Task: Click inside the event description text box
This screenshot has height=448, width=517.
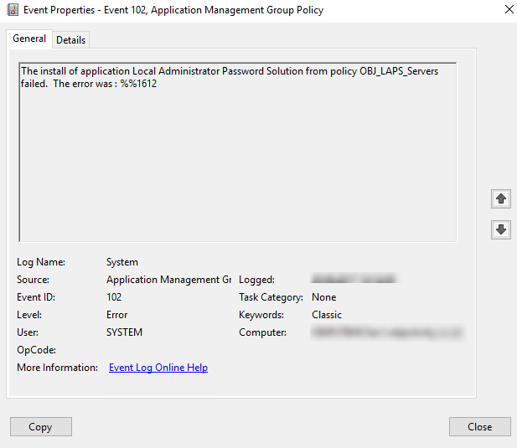Action: click(x=238, y=152)
